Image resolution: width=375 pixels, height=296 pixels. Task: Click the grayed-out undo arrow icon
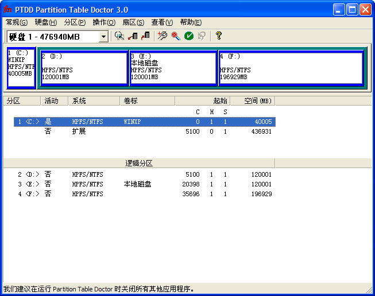tap(202, 36)
